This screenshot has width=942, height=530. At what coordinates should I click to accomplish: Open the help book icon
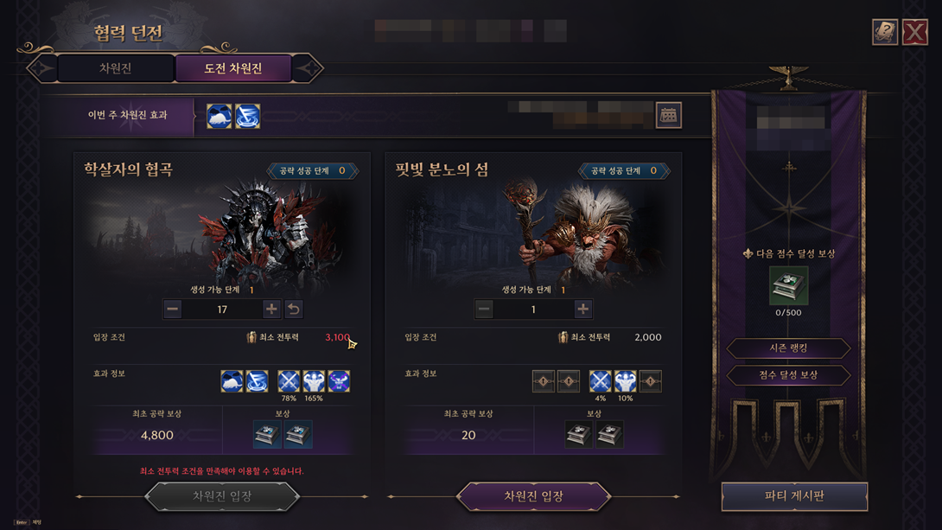(x=884, y=32)
